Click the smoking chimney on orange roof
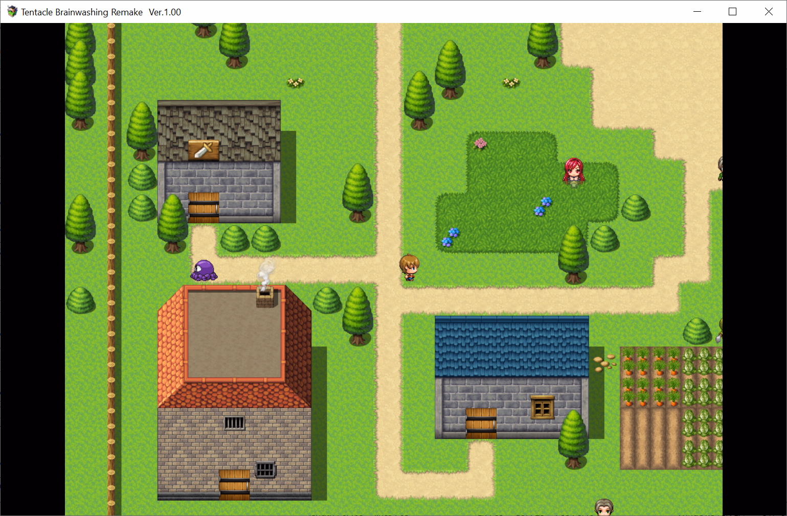Viewport: 787px width, 516px height. [265, 296]
